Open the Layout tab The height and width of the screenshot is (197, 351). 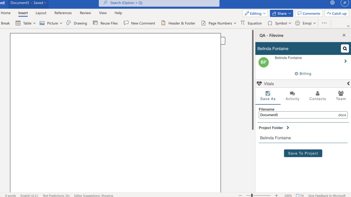[41, 13]
